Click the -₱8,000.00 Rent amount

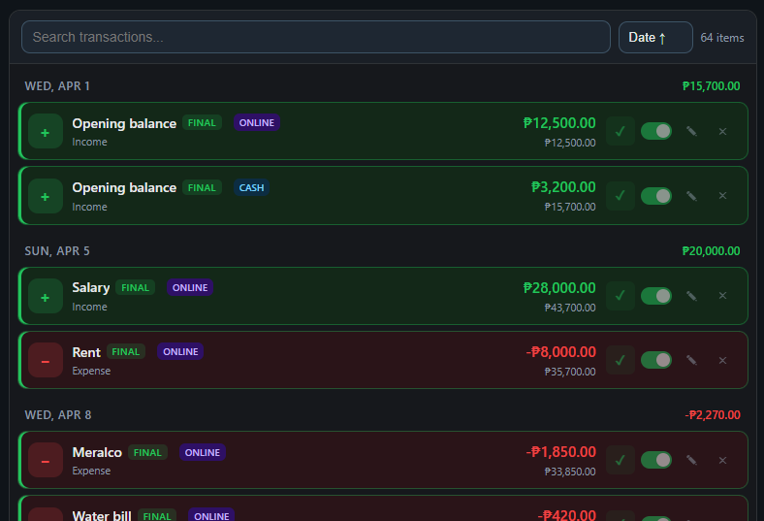point(560,352)
